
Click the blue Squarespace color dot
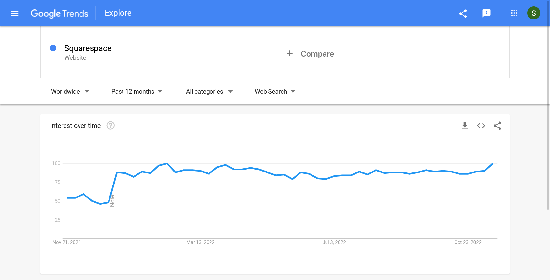pos(53,48)
